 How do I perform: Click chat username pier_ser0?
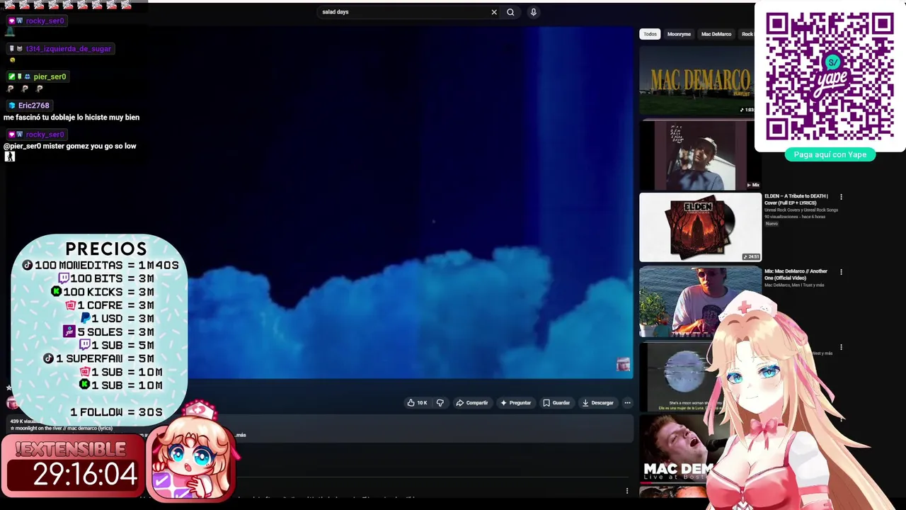pos(50,76)
